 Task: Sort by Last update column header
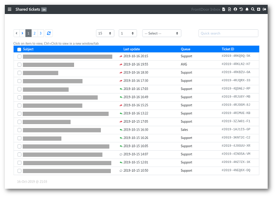[x=131, y=49]
